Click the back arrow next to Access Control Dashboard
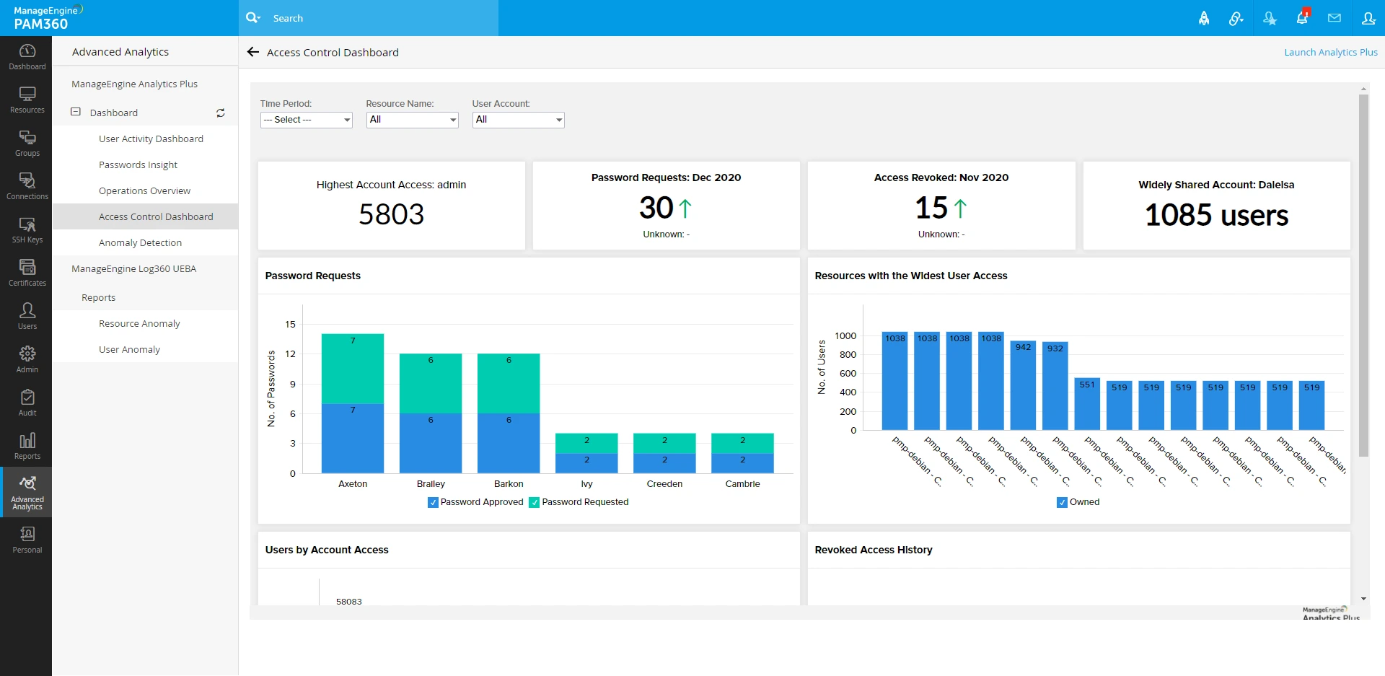This screenshot has height=676, width=1385. (x=252, y=52)
